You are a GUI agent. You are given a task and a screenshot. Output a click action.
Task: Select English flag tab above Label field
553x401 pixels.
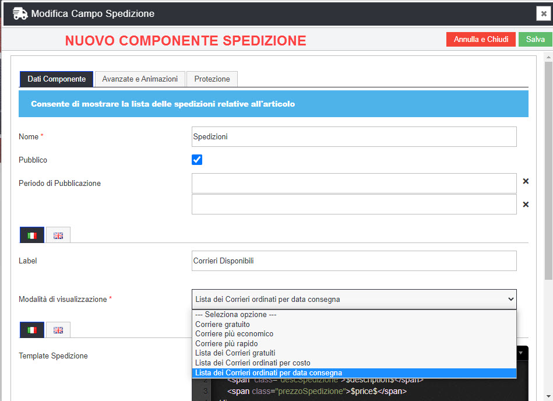(x=58, y=235)
